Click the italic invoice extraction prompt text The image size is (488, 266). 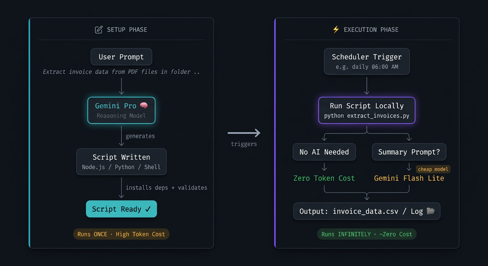[121, 72]
